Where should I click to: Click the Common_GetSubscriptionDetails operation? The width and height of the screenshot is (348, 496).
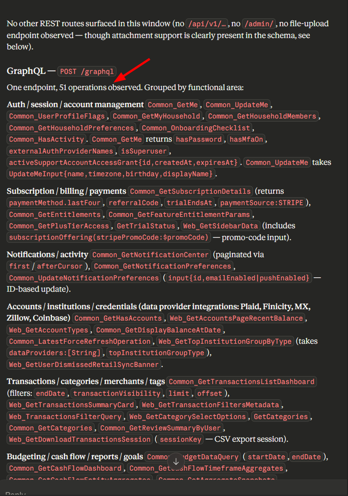191,191
